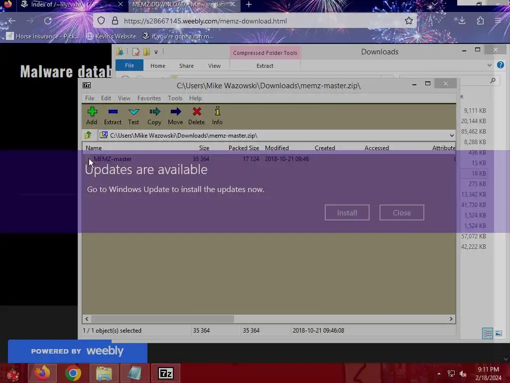Open the Horse Insurance bookmark

[x=43, y=36]
